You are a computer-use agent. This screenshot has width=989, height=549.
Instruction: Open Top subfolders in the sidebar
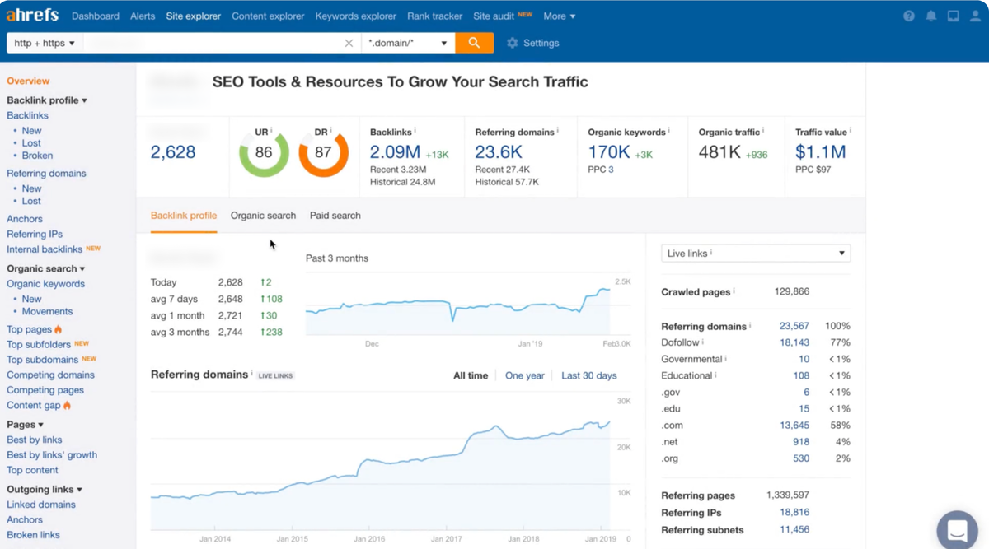click(39, 344)
